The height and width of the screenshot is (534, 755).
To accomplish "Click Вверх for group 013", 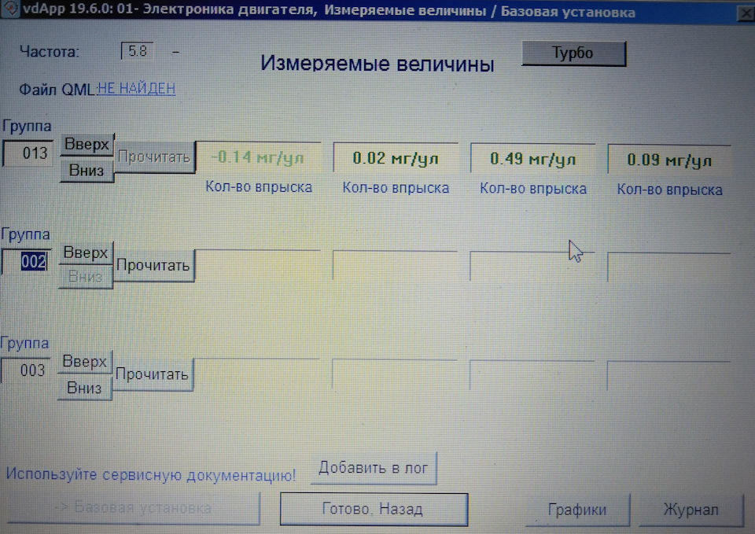I will tap(86, 144).
